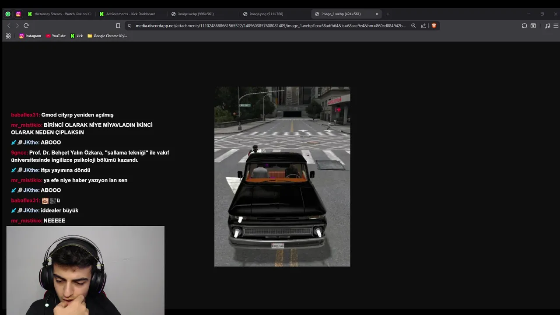Click the zoom magnifier icon in address bar
Viewport: 560px width, 315px height.
coord(413,26)
